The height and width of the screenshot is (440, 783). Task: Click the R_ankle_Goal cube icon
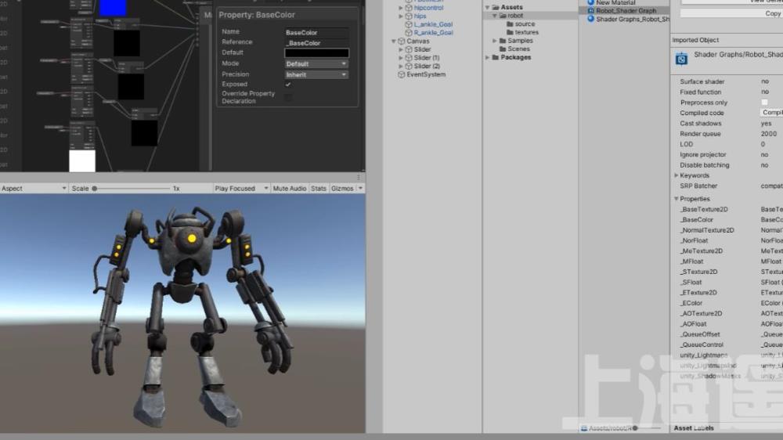(x=409, y=32)
